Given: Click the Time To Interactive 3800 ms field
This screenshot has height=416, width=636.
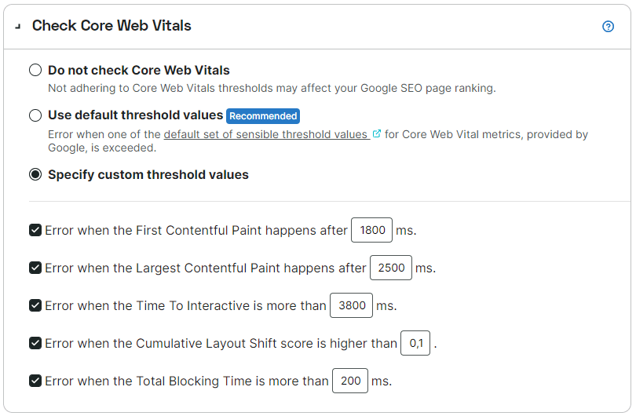Looking at the screenshot, I should (x=351, y=305).
